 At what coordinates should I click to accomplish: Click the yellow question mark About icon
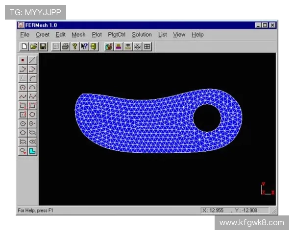[74, 47]
